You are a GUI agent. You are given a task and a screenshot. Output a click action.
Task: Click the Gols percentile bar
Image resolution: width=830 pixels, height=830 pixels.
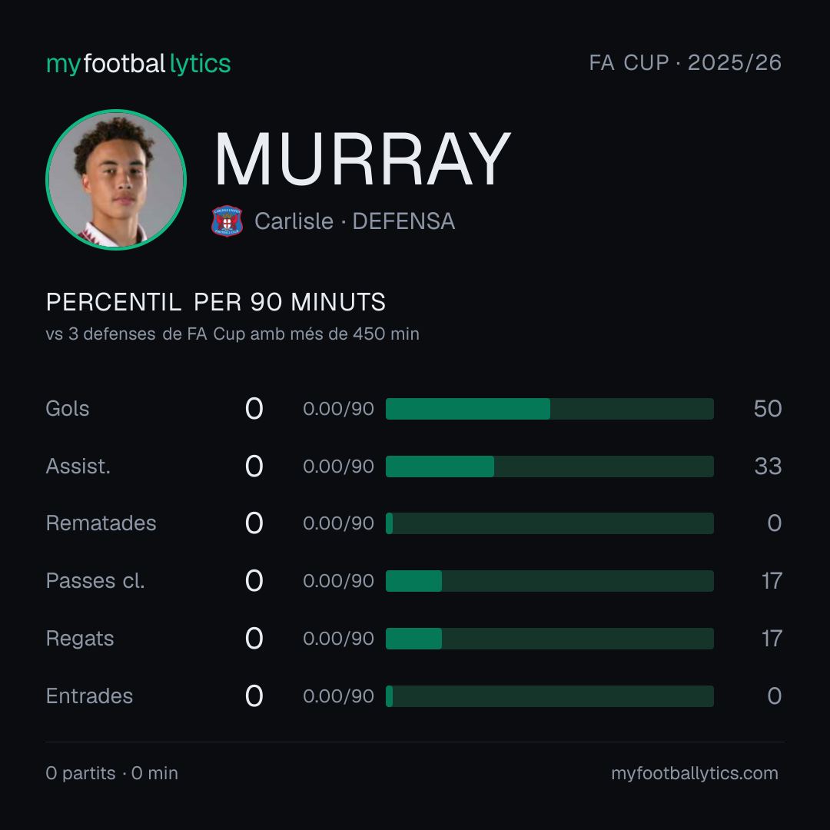pyautogui.click(x=549, y=409)
